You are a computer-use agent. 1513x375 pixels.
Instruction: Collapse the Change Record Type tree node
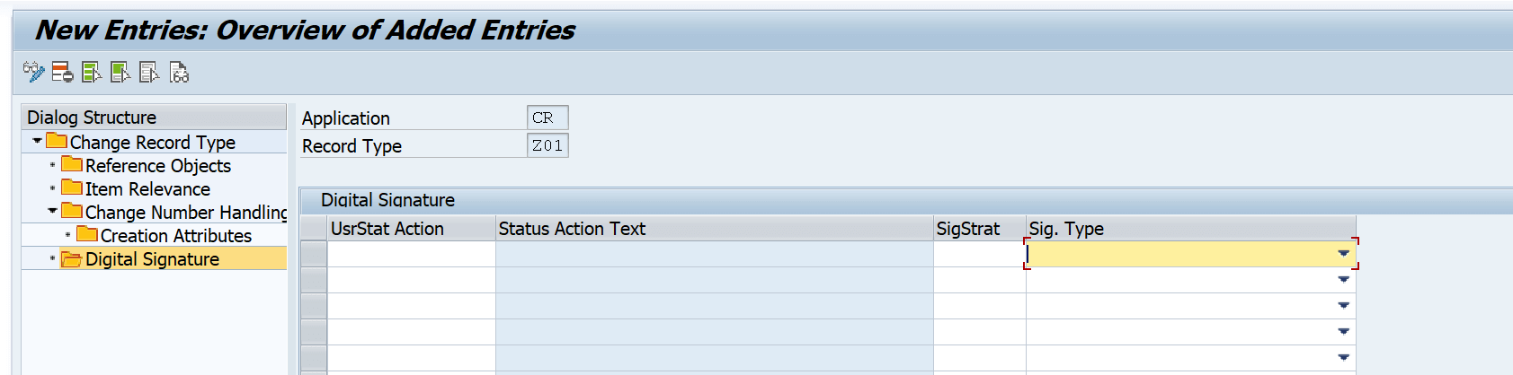37,141
